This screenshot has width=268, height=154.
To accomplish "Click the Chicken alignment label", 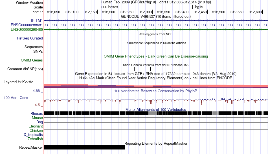I will click(x=36, y=130).
